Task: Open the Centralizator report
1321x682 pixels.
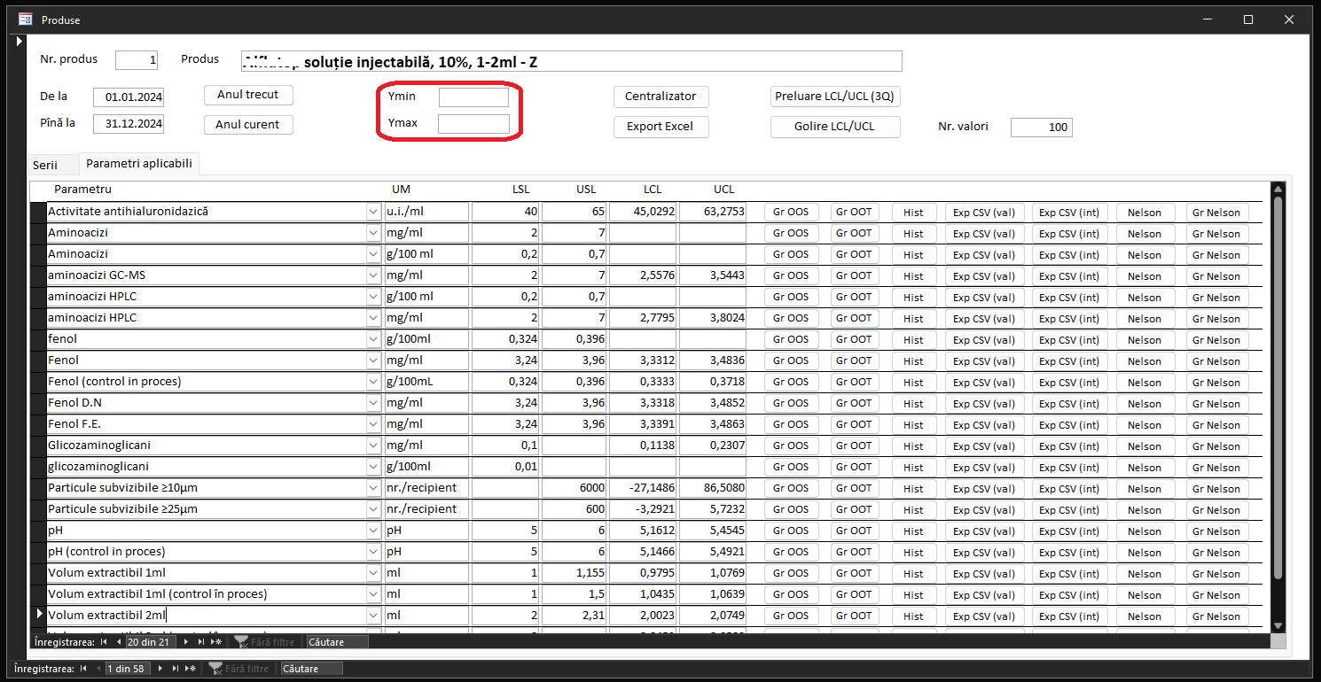Action: click(661, 97)
